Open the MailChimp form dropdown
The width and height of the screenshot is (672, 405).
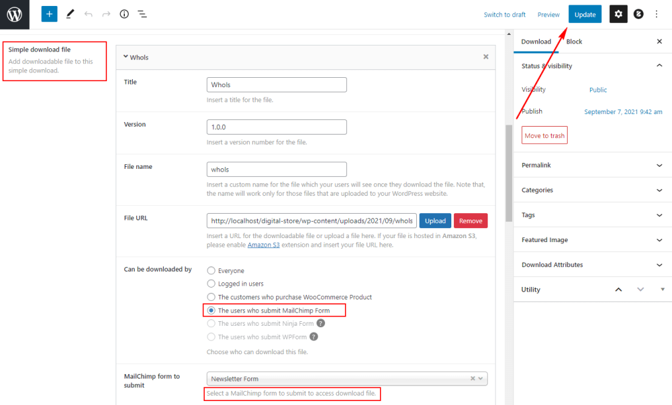coord(347,379)
